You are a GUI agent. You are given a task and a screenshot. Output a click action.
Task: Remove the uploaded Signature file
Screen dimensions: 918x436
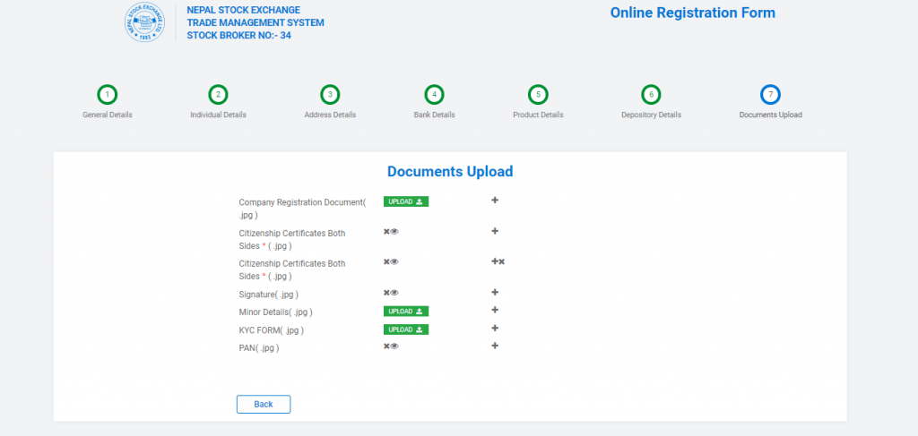[386, 293]
